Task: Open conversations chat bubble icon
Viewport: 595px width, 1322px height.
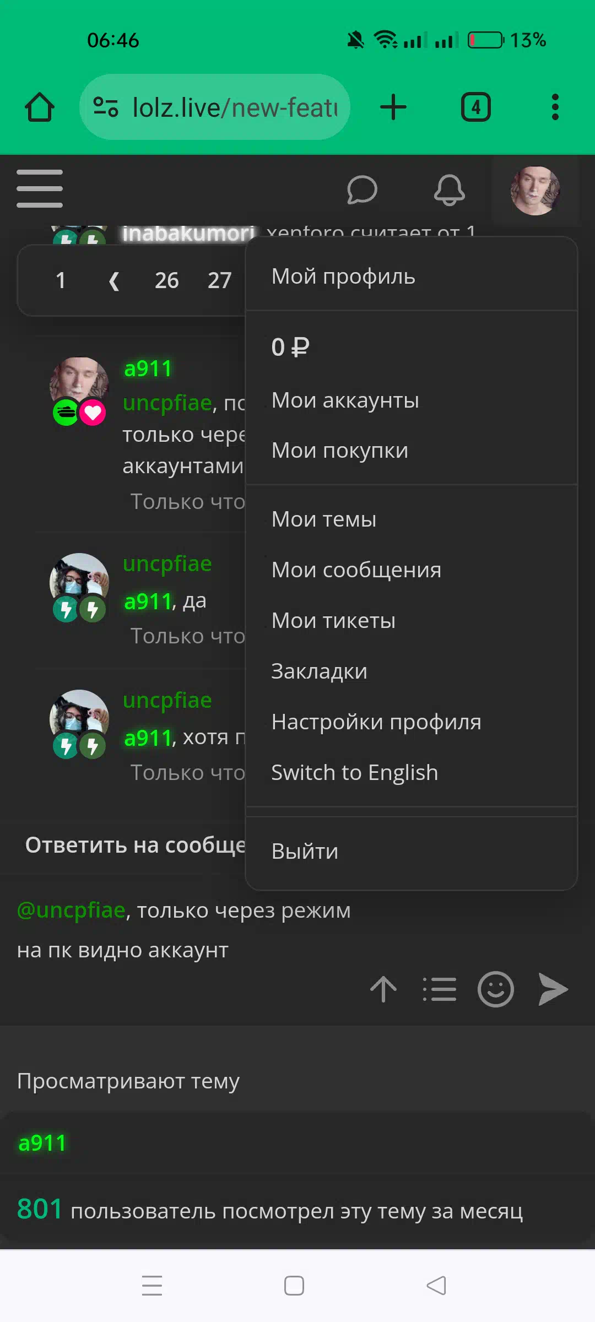Action: pyautogui.click(x=362, y=190)
